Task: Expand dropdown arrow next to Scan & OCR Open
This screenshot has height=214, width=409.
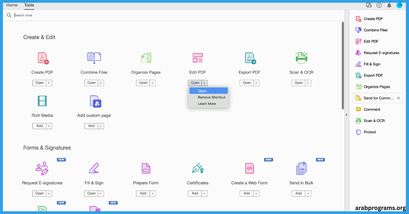Action: [x=308, y=83]
